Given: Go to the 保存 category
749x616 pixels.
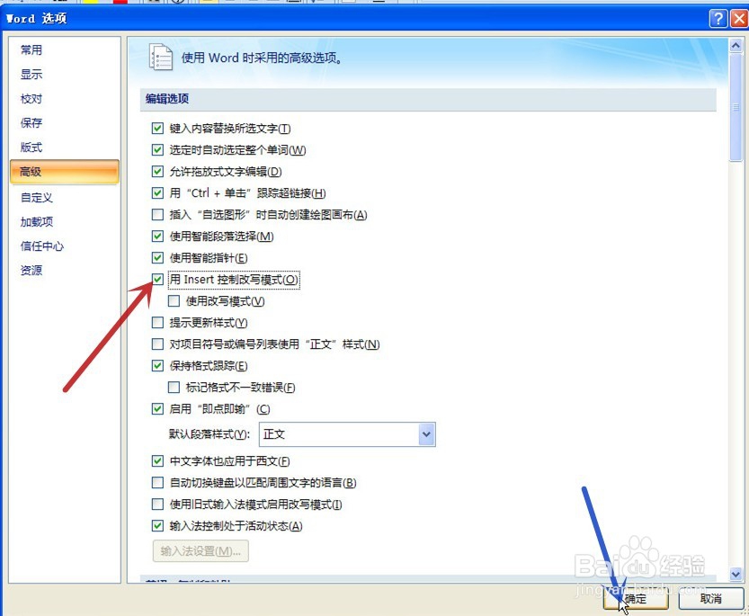Looking at the screenshot, I should [x=31, y=123].
